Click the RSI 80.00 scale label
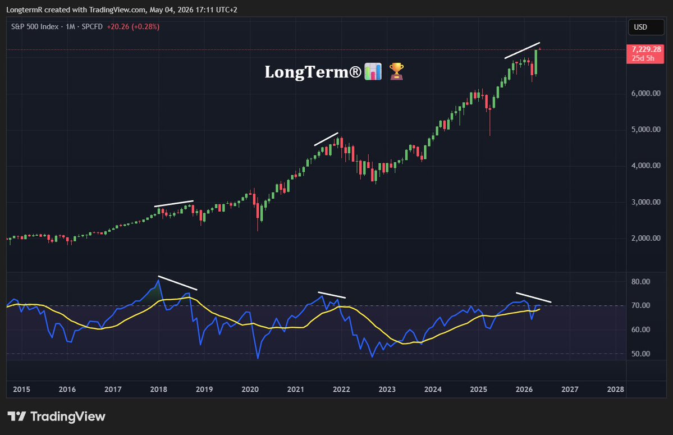 pyautogui.click(x=640, y=282)
